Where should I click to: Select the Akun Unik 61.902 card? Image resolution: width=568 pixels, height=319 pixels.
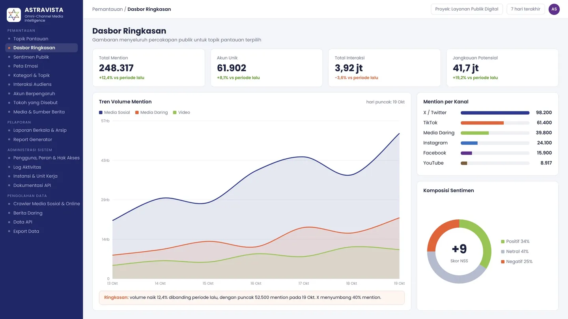267,68
